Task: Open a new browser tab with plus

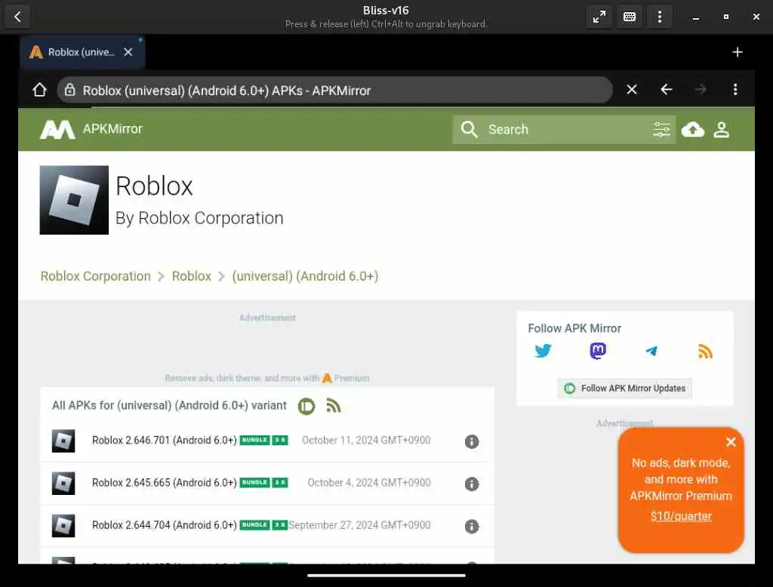Action: tap(738, 52)
